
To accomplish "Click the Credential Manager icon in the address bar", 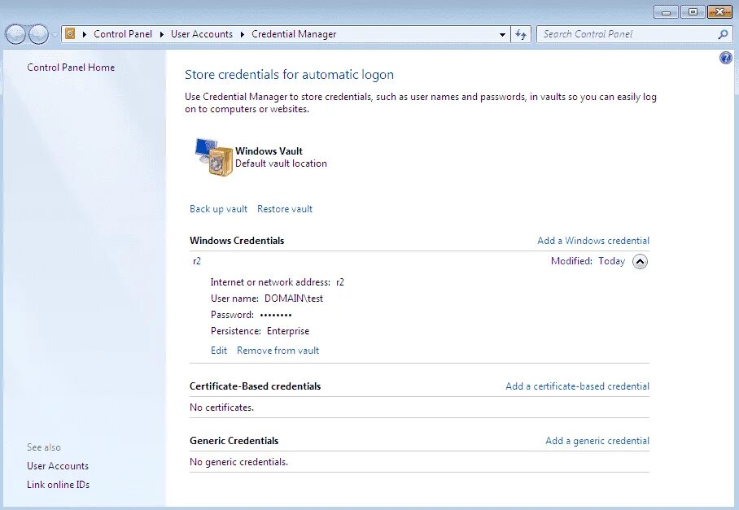I will [70, 34].
